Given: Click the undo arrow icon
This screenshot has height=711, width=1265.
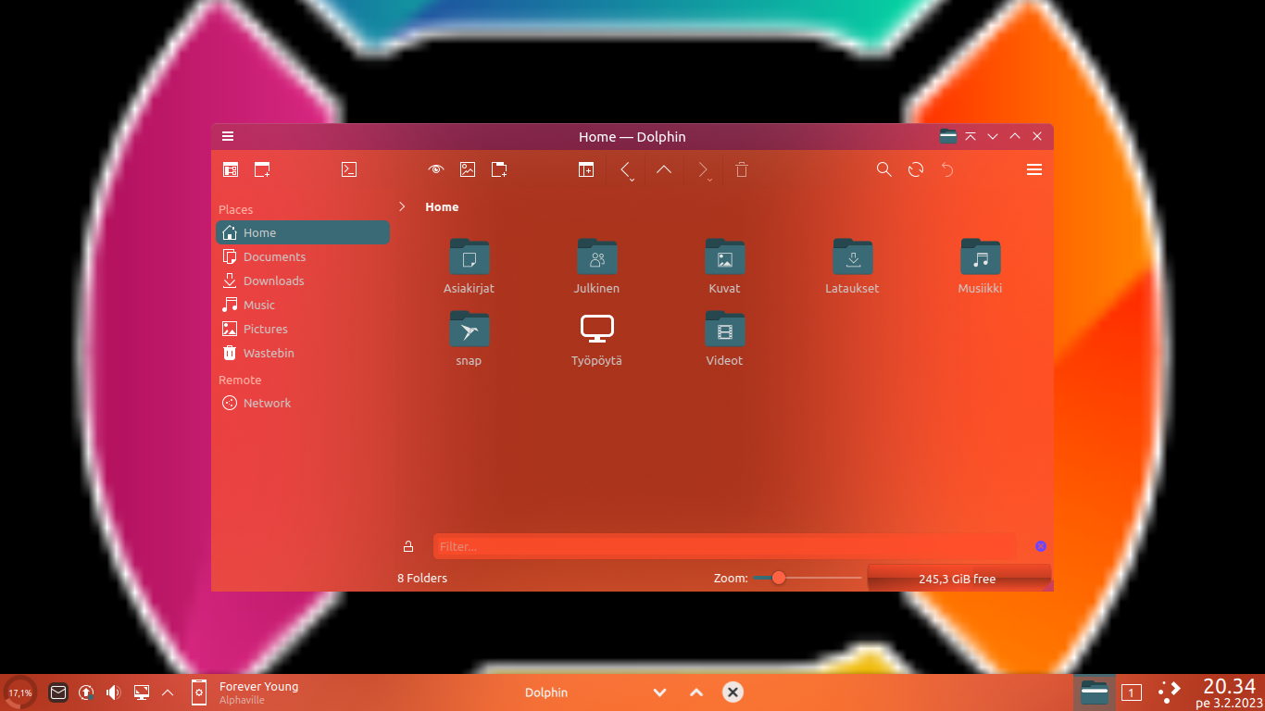Looking at the screenshot, I should pos(947,169).
